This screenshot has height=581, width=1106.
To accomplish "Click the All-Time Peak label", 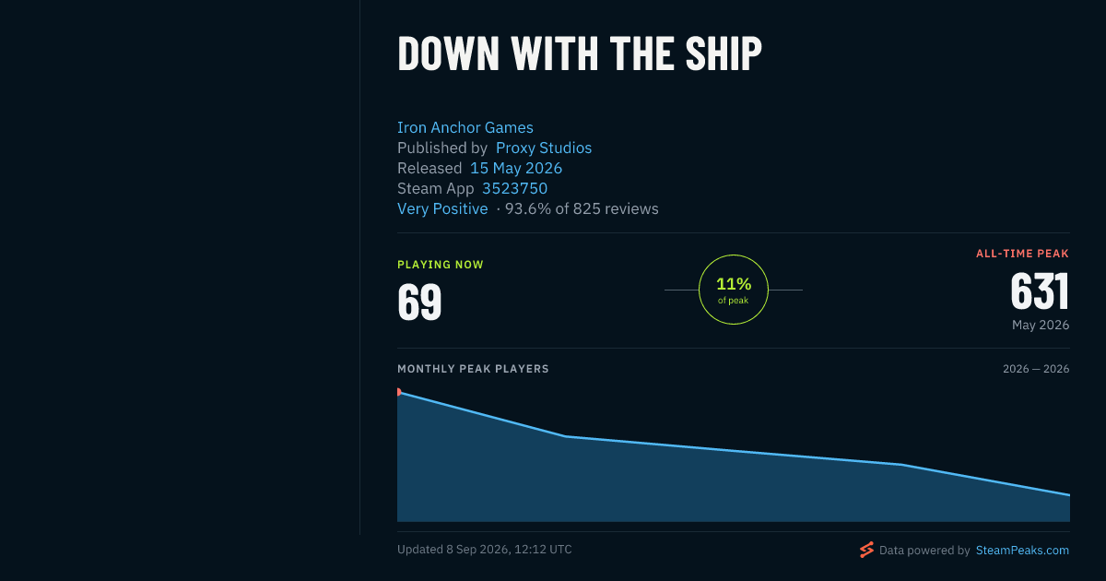I will coord(1022,254).
